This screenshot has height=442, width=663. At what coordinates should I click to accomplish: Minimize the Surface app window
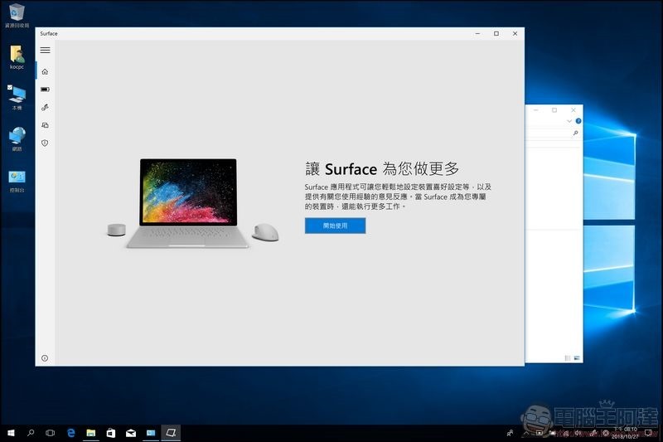(x=477, y=33)
